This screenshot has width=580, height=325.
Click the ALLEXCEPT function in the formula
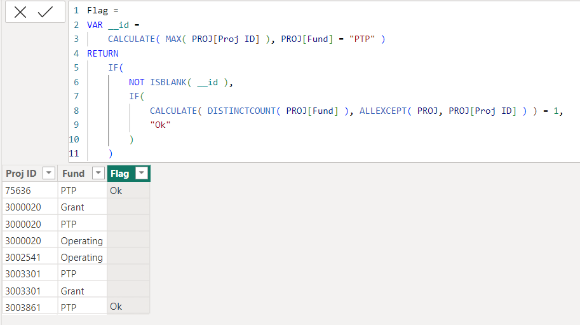[383, 111]
